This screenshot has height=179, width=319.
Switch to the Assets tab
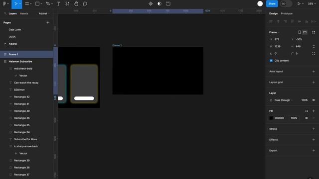(x=24, y=13)
